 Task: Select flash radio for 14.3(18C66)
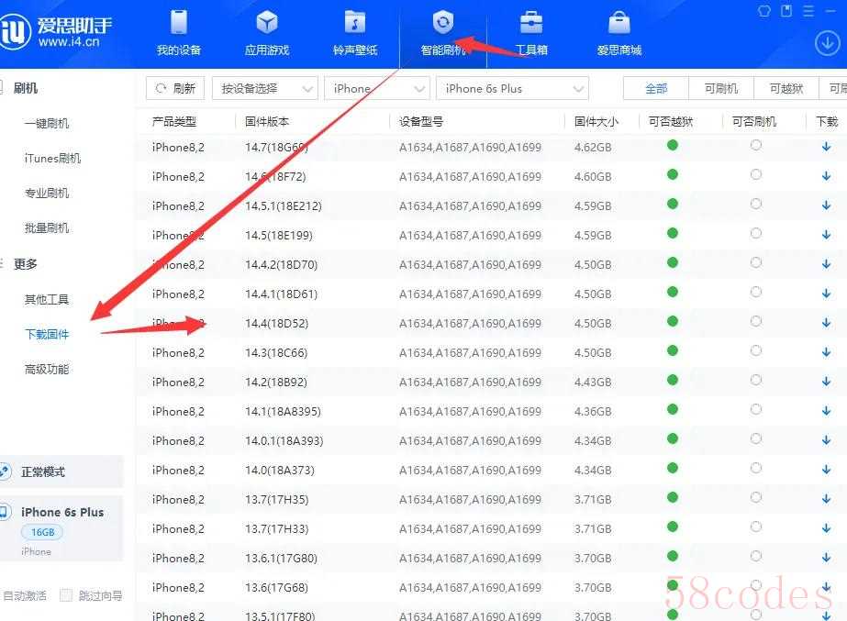point(756,350)
